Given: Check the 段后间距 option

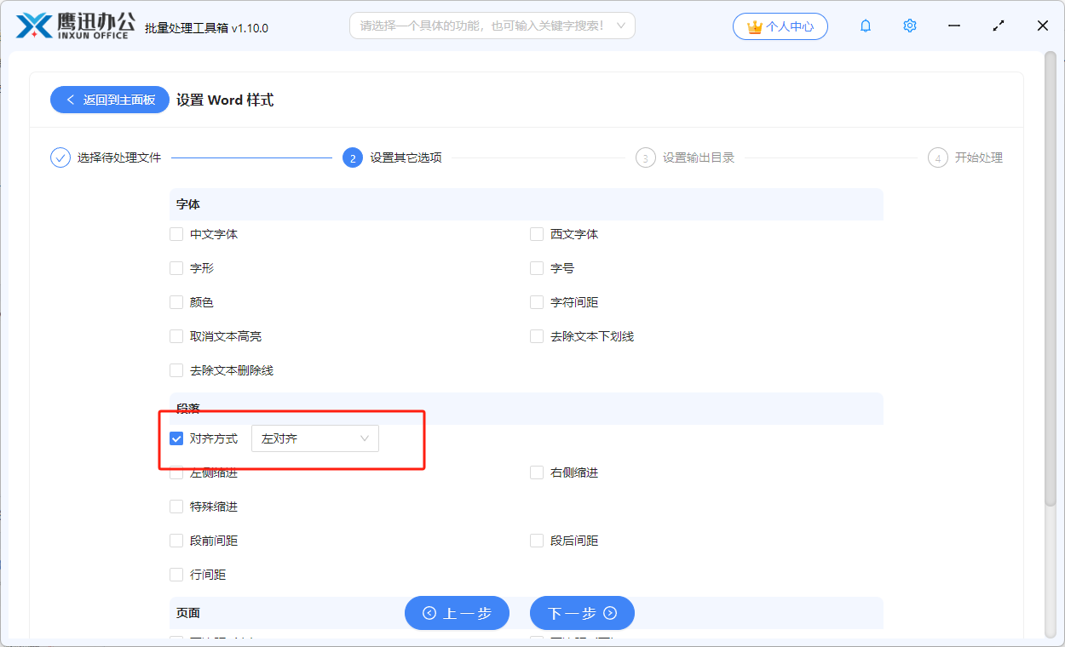Looking at the screenshot, I should click(537, 541).
